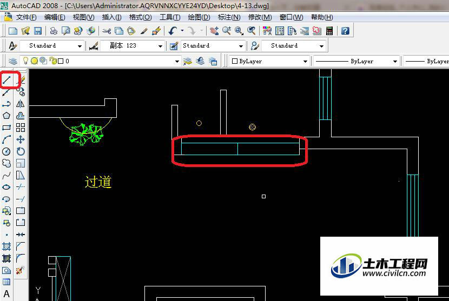
Task: Select the Trim tool
Action: [21, 187]
